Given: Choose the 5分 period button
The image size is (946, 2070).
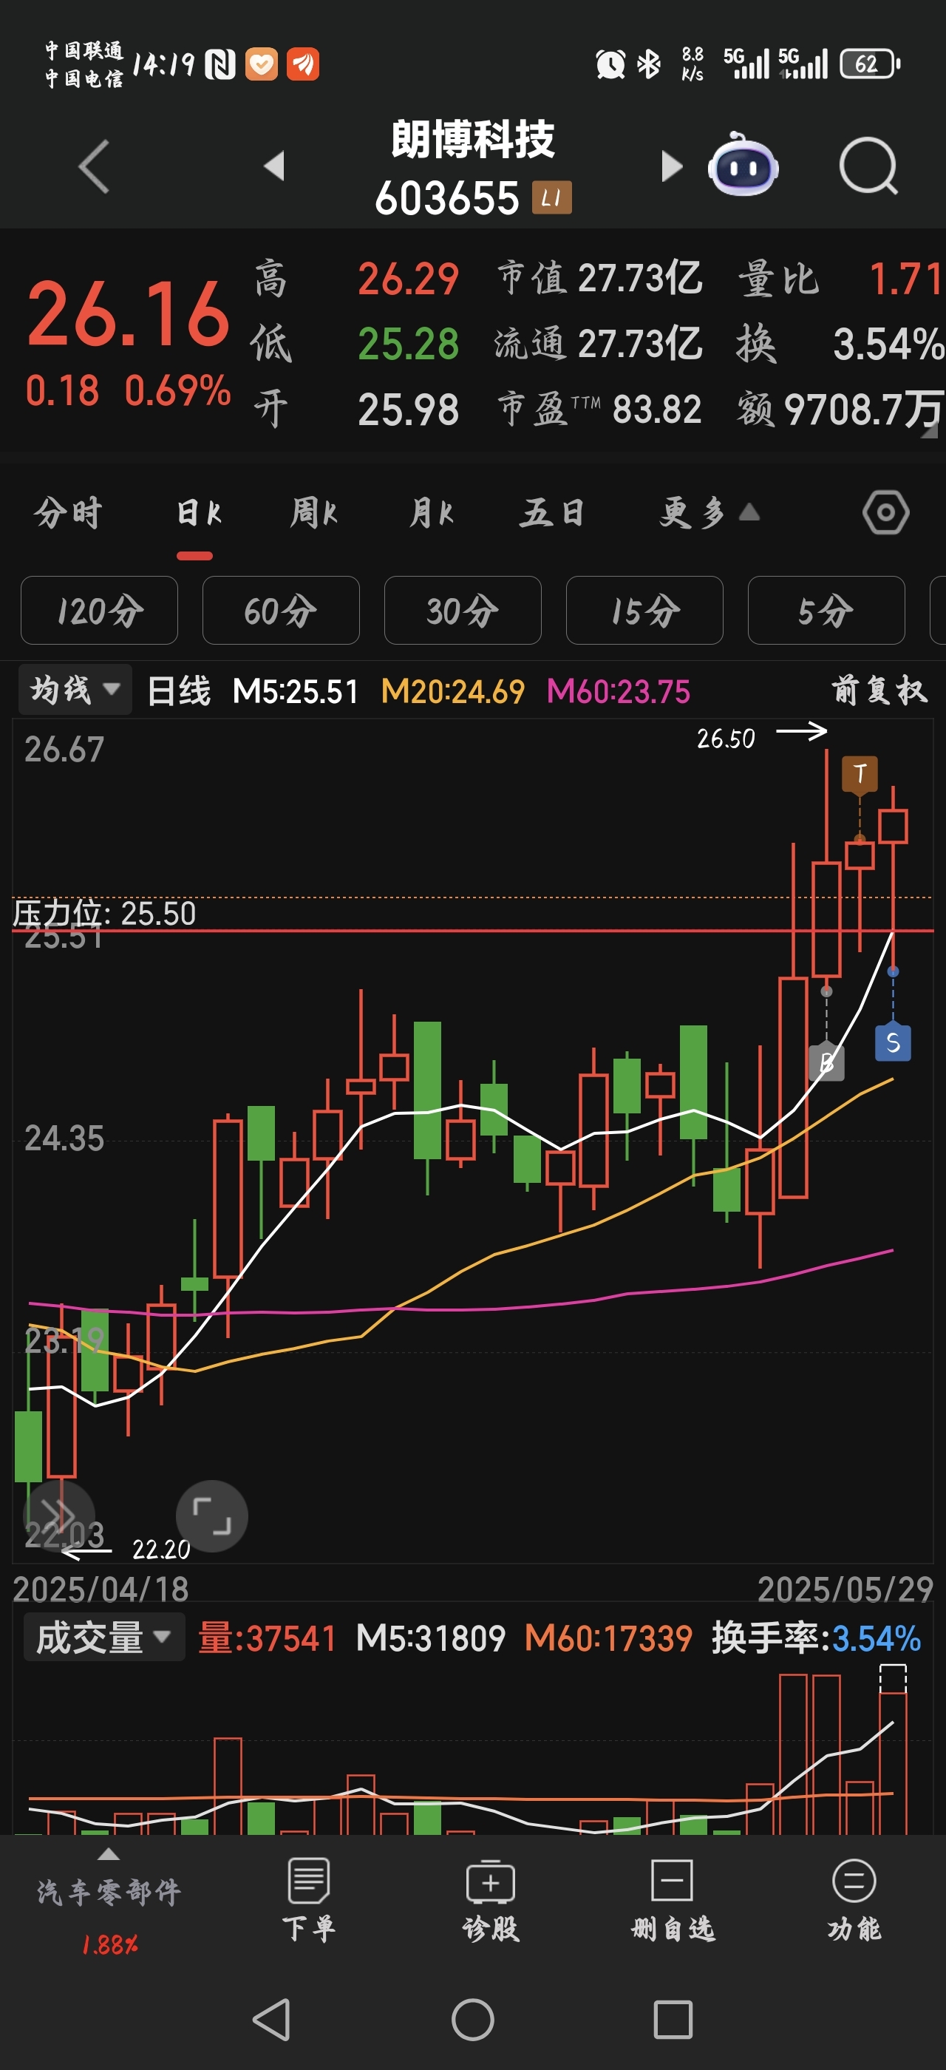Looking at the screenshot, I should click(x=826, y=610).
